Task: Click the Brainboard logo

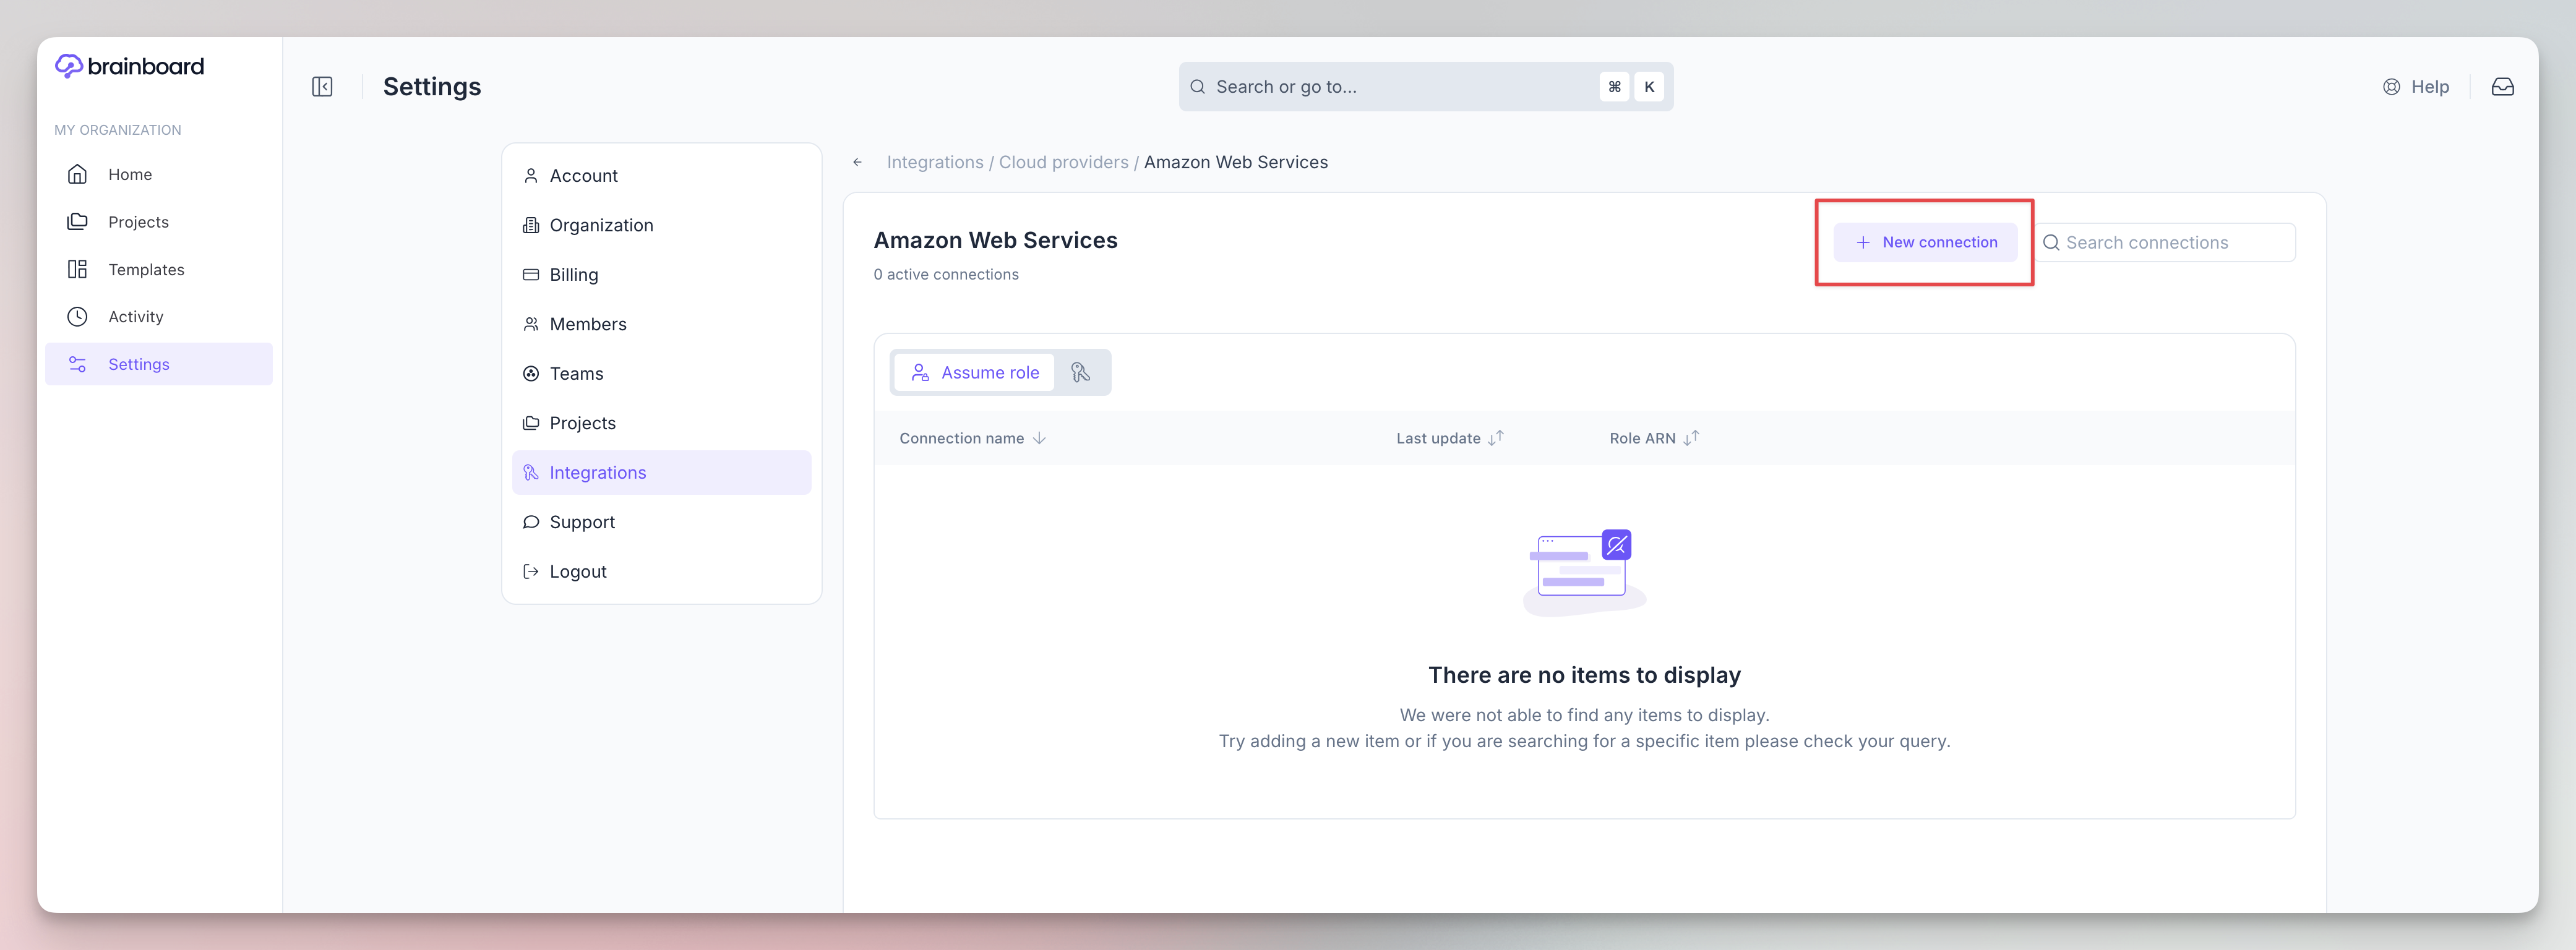Action: (x=130, y=66)
